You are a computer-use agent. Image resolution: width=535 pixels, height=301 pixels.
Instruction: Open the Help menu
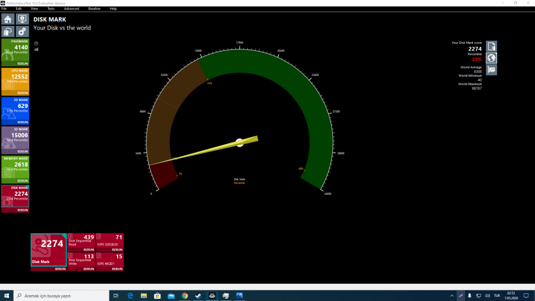(x=114, y=9)
